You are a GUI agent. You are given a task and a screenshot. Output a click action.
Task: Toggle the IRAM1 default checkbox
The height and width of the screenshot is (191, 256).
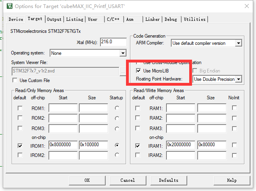(138, 146)
